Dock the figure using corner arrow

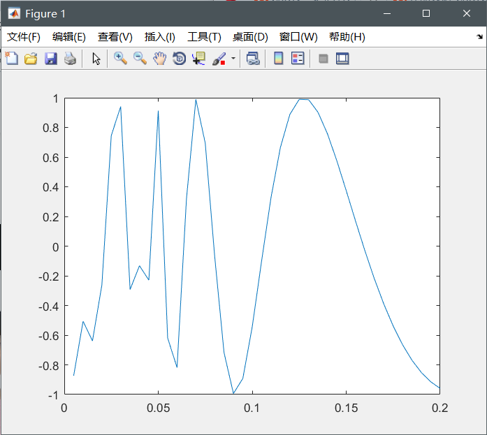[x=479, y=37]
